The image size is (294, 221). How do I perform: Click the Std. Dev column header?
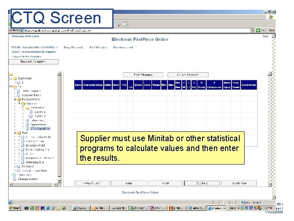pos(178,85)
